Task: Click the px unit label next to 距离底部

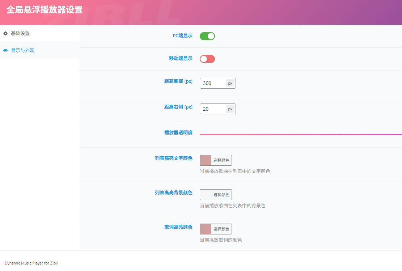Action: point(230,83)
